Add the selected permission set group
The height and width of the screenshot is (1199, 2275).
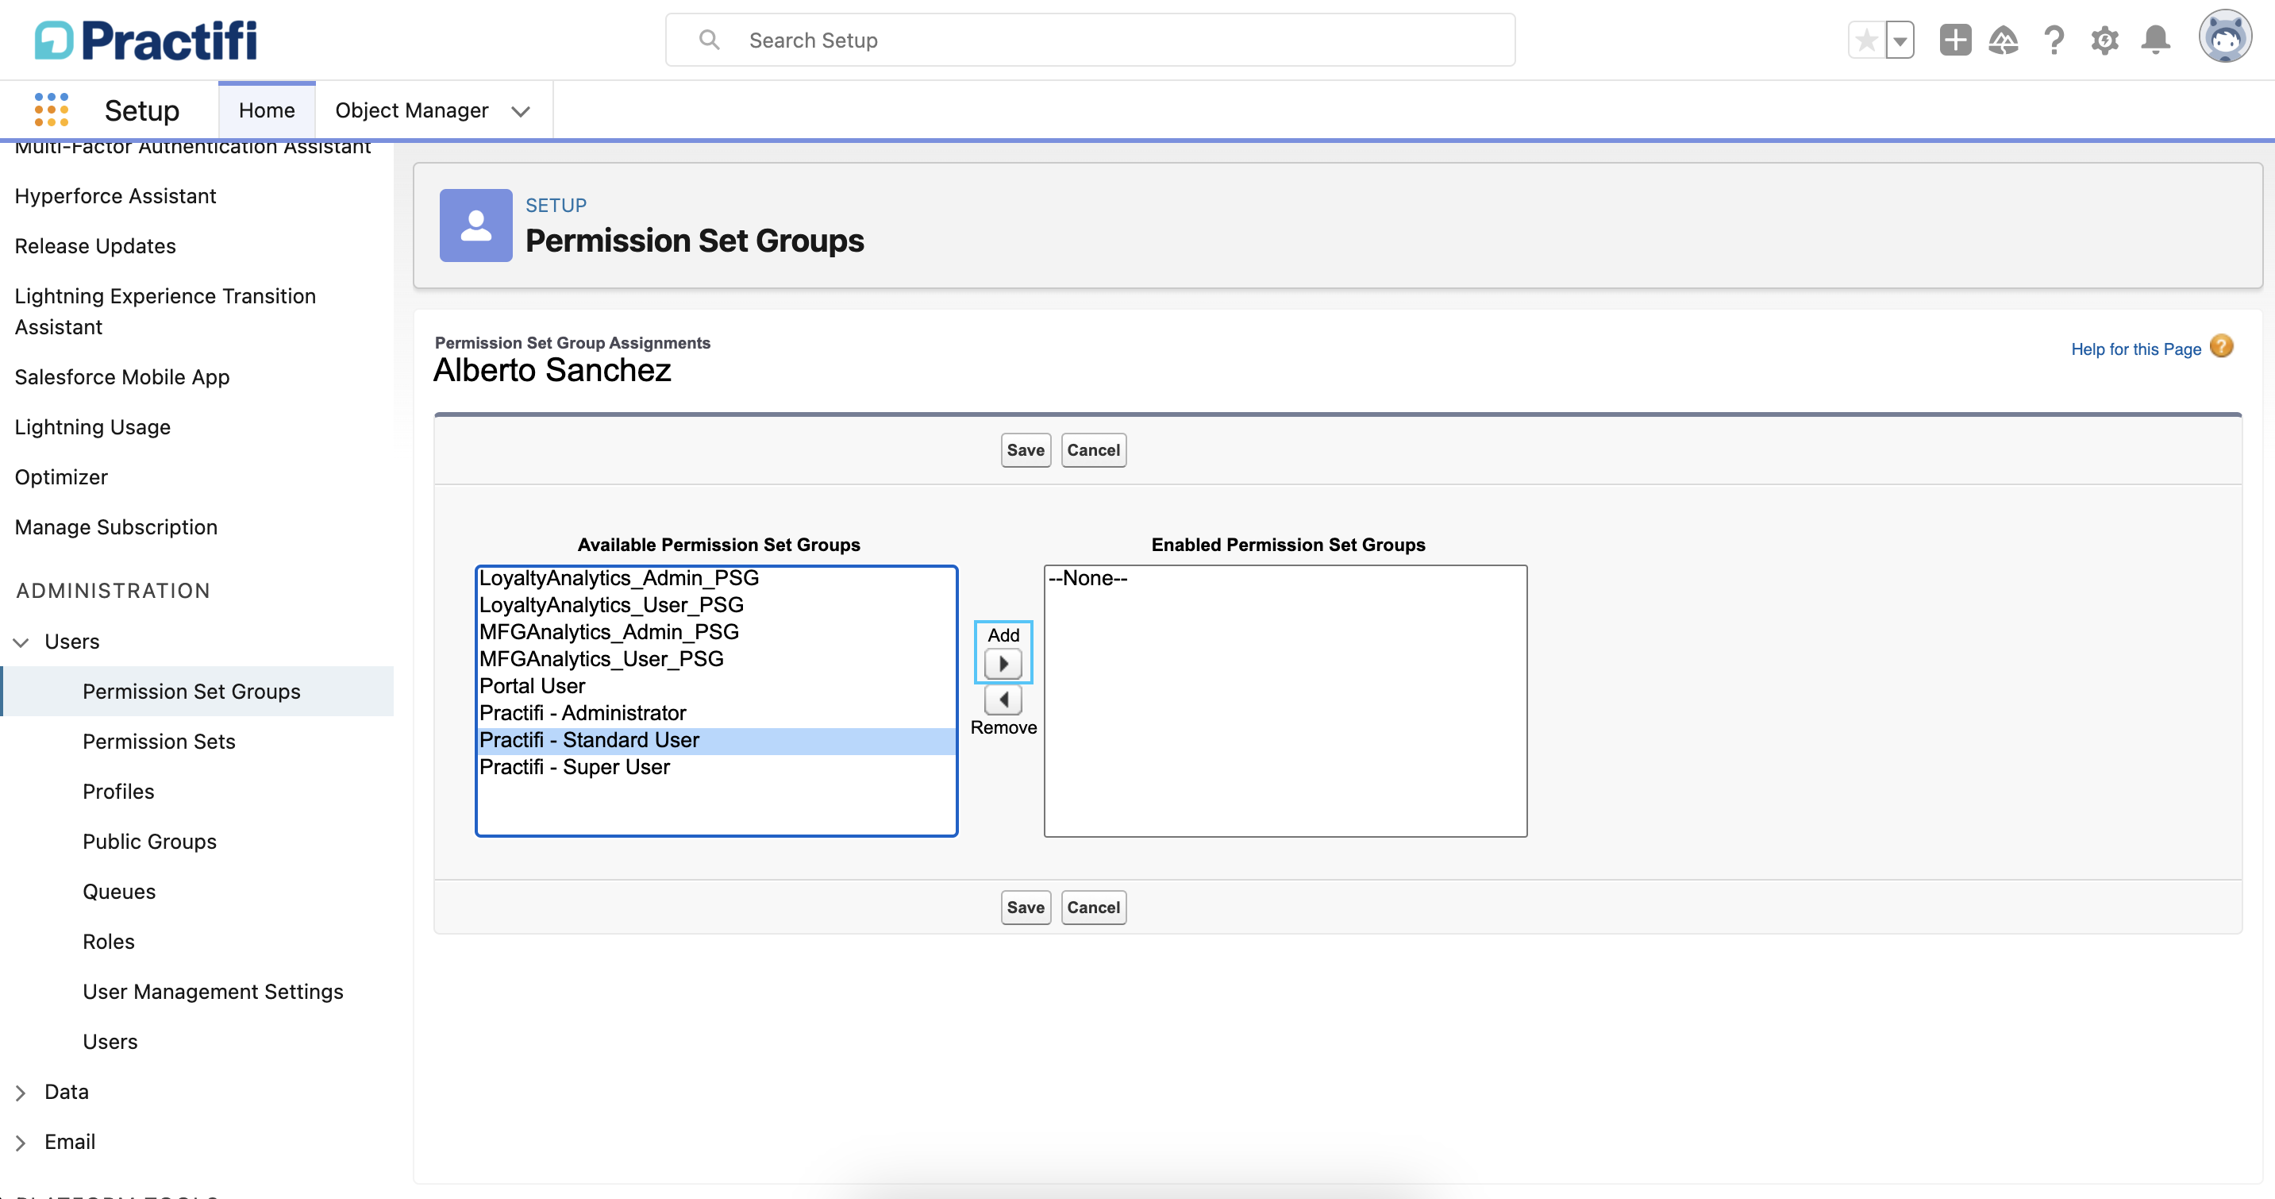click(x=1003, y=664)
